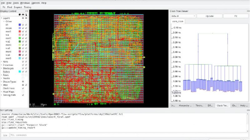Change the met2 layer green color swatch
Viewport: 250px width, 140px height.
click(x=20, y=38)
